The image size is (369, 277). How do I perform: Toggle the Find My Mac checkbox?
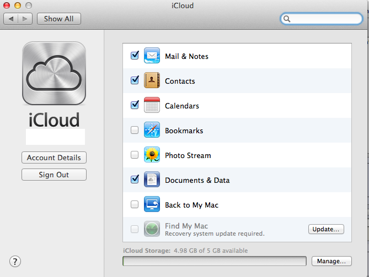pyautogui.click(x=135, y=229)
